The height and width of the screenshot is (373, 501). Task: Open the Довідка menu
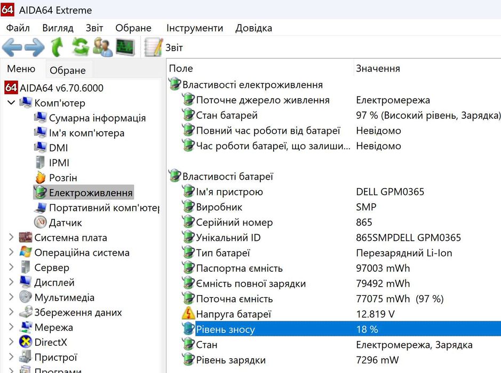[253, 28]
